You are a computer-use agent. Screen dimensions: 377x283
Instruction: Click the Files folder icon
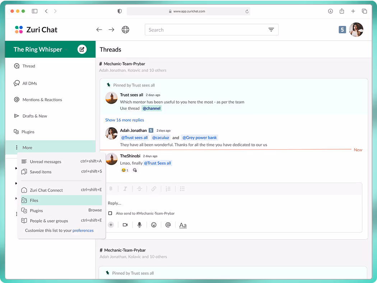(24, 201)
